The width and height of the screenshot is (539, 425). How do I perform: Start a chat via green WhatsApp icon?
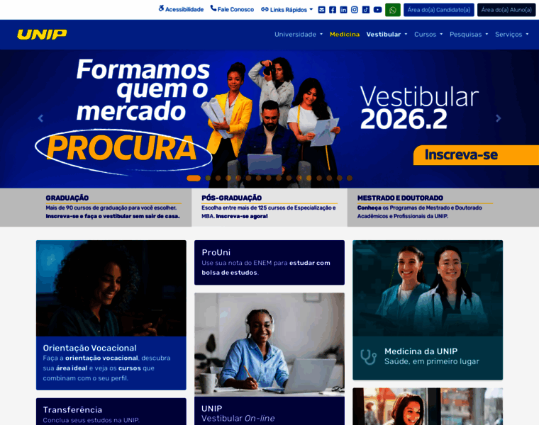(x=393, y=10)
